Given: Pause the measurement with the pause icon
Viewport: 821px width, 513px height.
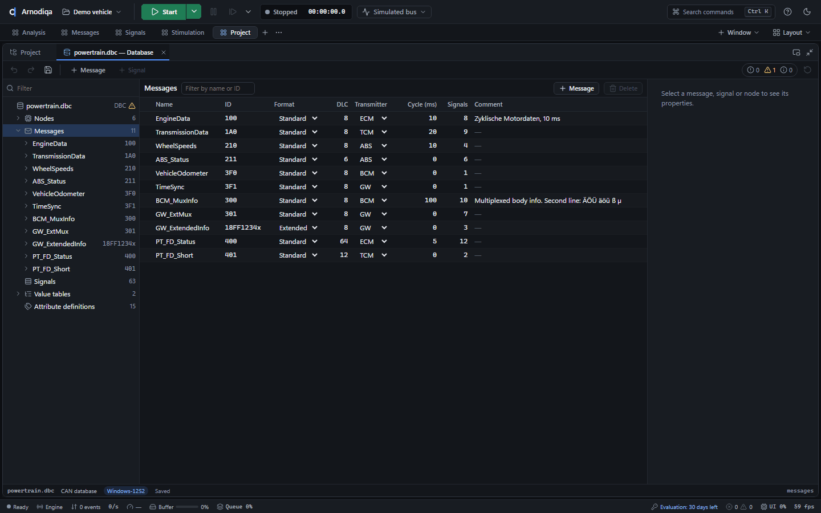Looking at the screenshot, I should point(214,12).
